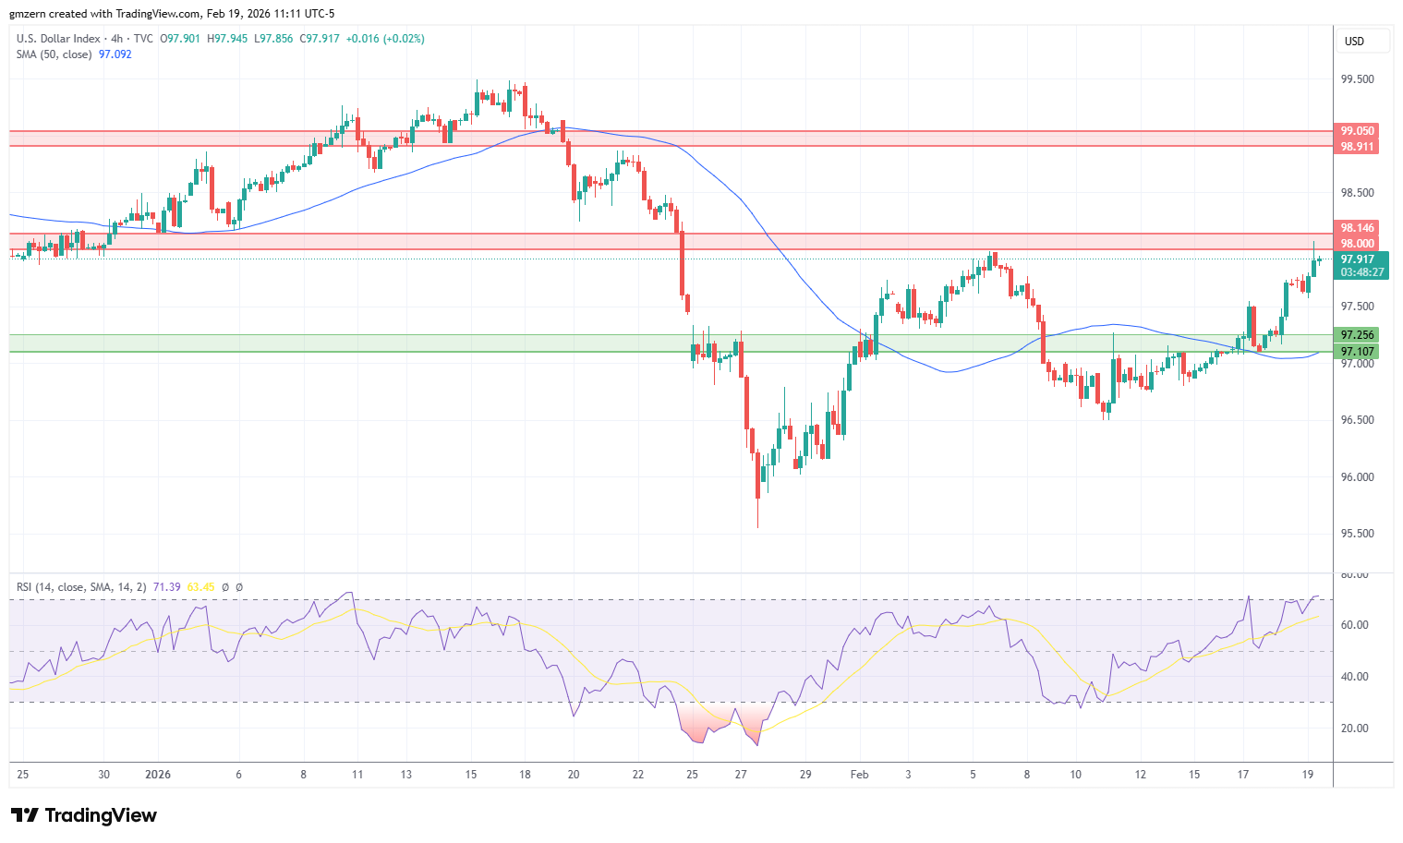This screenshot has height=843, width=1403.
Task: Select the U.S. Dollar Index symbol title
Action: pyautogui.click(x=57, y=39)
